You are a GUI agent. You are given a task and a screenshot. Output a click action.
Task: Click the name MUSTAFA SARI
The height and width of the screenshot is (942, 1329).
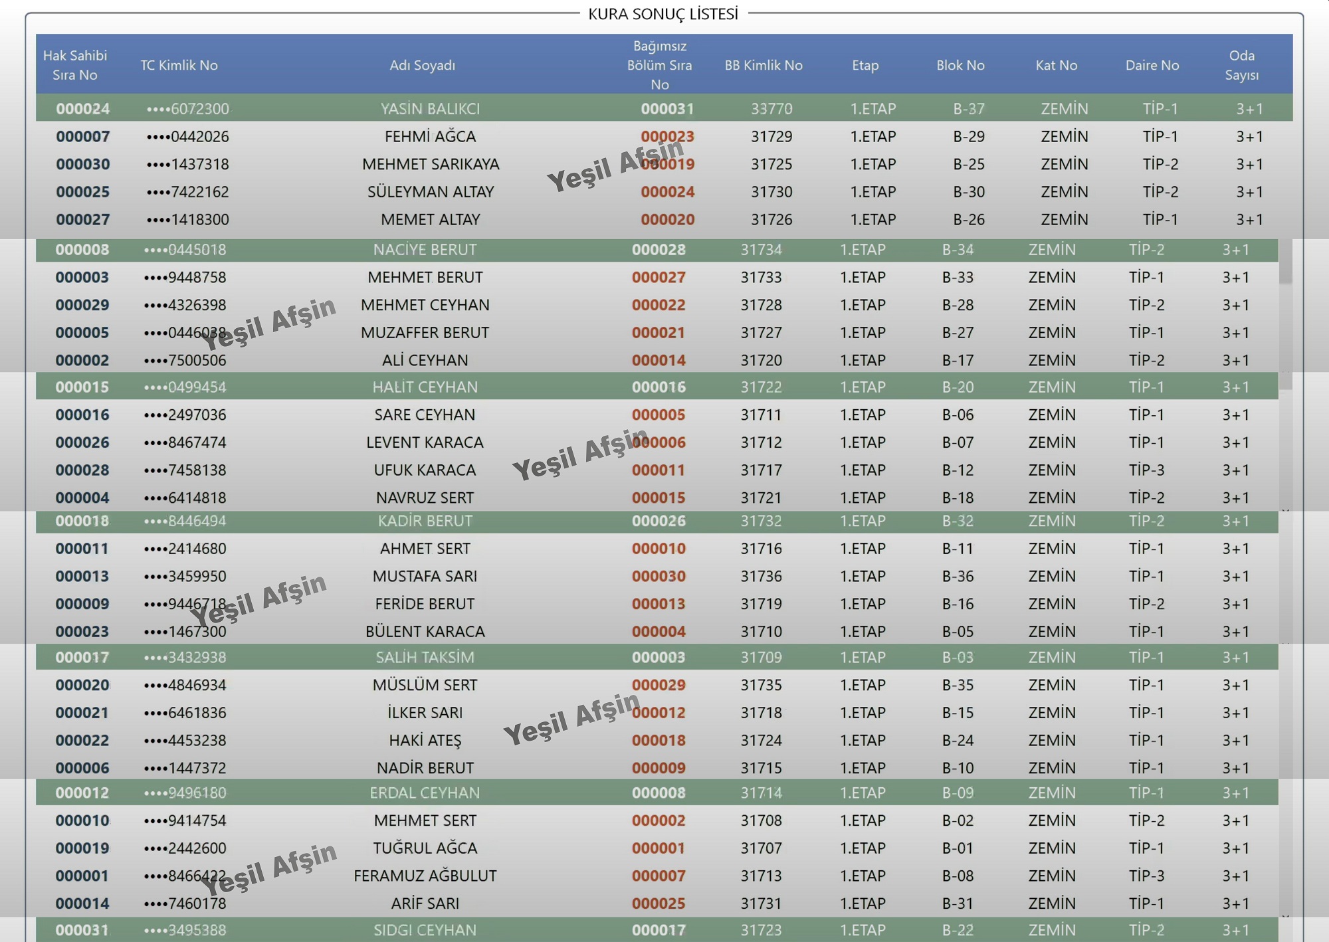[425, 576]
